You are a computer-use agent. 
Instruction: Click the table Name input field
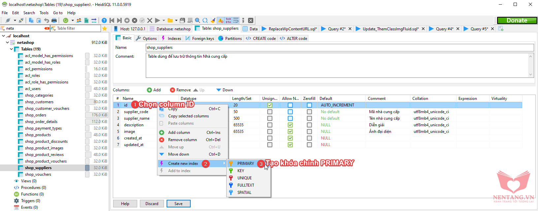point(339,47)
